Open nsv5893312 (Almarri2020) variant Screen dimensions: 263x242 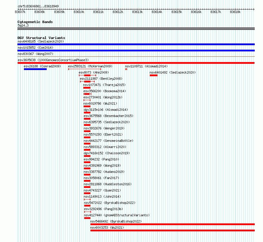coord(105,147)
